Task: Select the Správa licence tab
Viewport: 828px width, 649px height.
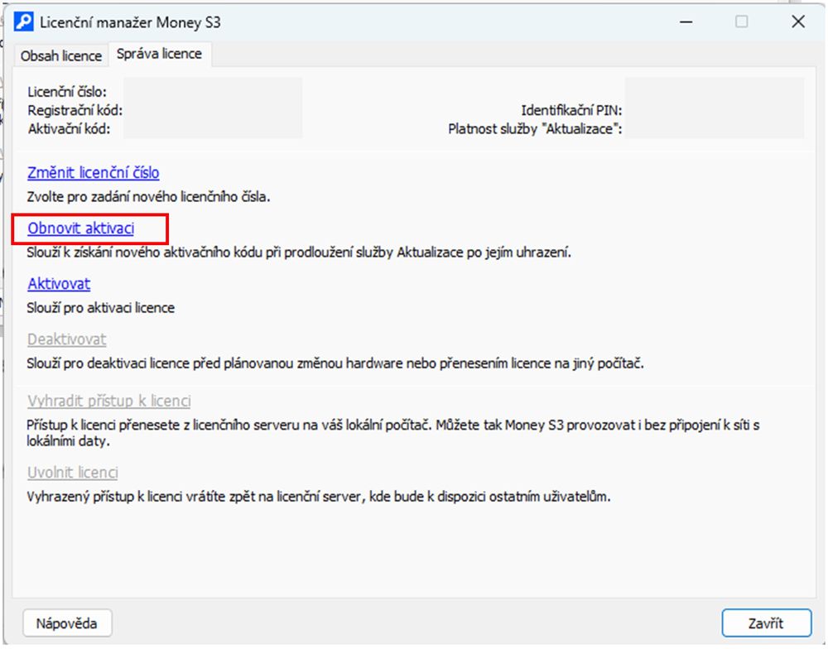Action: click(159, 55)
